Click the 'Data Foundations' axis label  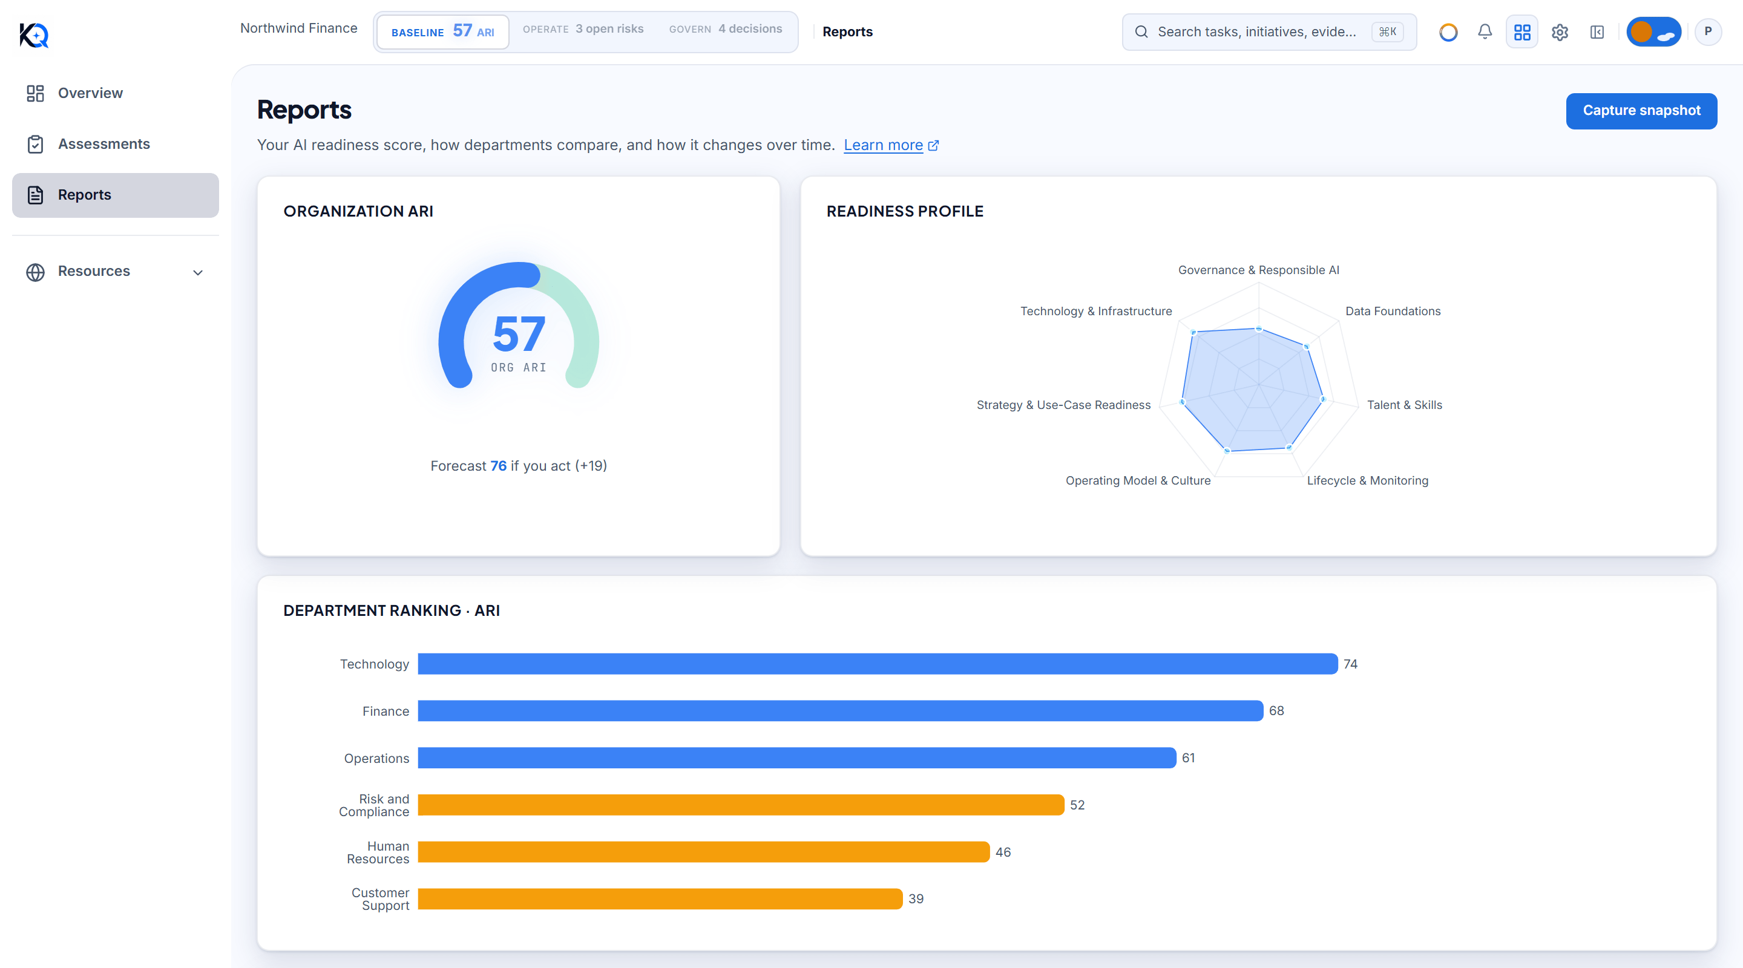1393,311
